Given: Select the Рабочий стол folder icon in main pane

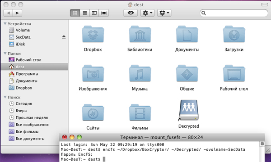Looking at the screenshot, I should point(234,73).
